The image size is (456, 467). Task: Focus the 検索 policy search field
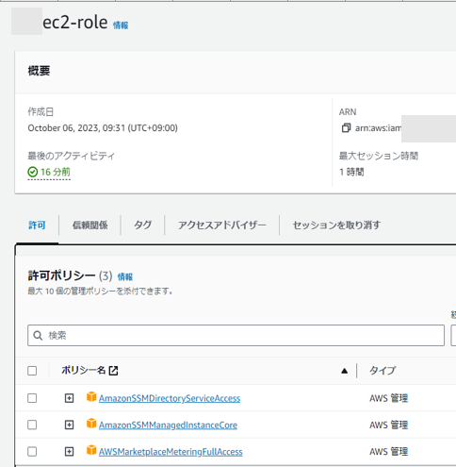click(x=236, y=336)
